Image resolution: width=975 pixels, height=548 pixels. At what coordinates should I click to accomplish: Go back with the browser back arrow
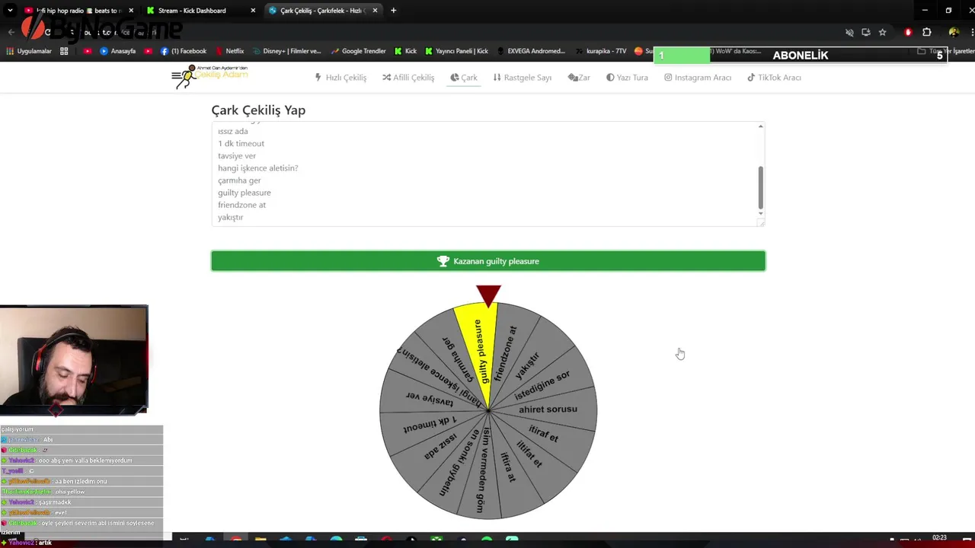(x=11, y=32)
